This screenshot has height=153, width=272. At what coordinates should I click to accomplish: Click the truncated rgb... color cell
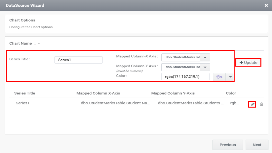point(234,103)
